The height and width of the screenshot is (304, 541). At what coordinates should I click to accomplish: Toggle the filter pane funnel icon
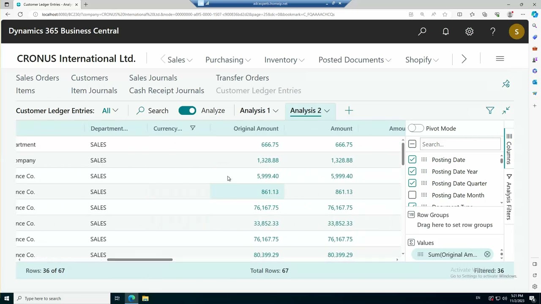490,111
